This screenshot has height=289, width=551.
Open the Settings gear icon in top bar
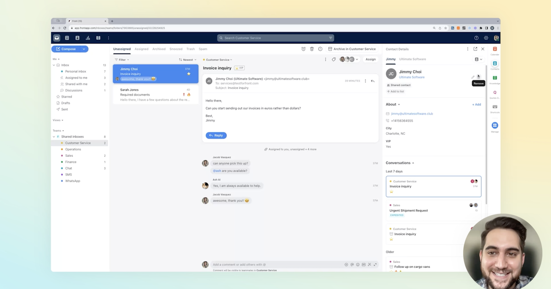coord(486,38)
